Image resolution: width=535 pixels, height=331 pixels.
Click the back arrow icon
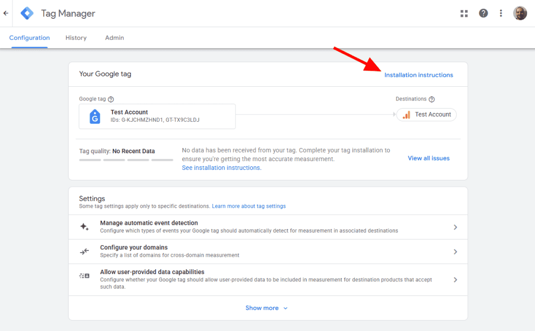pyautogui.click(x=6, y=13)
